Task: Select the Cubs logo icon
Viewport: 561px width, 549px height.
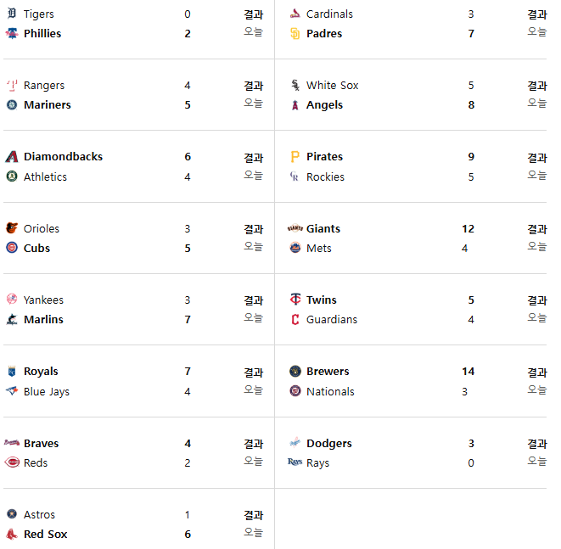Action: click(12, 248)
